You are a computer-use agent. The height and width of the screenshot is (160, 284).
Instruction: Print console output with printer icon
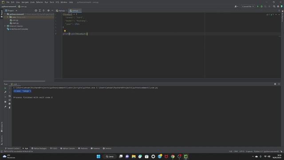(x=10, y=104)
